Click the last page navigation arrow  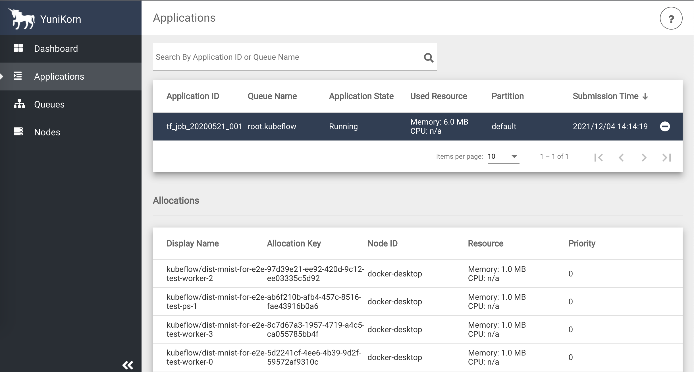[667, 157]
